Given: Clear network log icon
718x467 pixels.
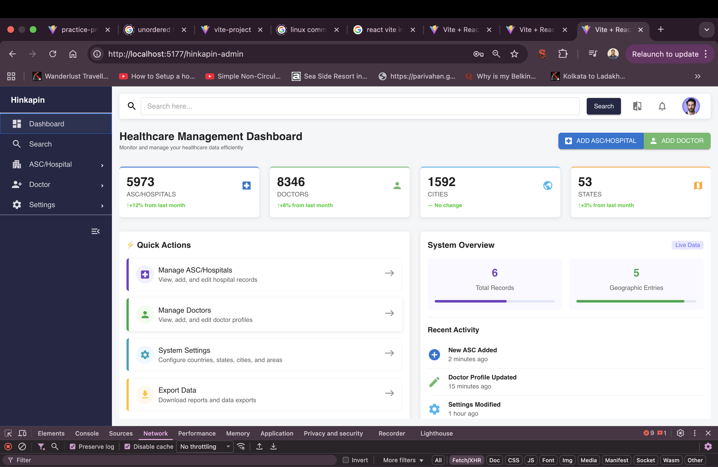Looking at the screenshot, I should click(22, 447).
